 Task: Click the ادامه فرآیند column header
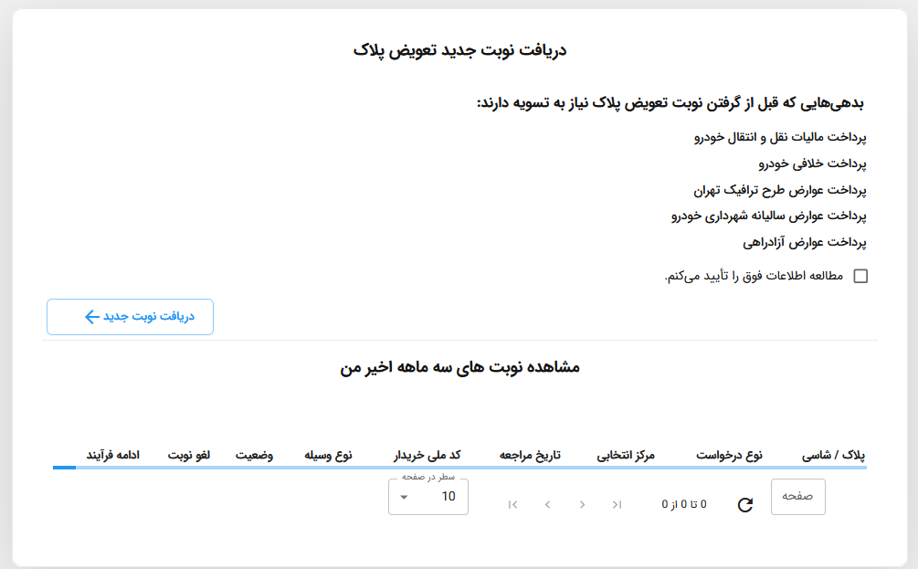pyautogui.click(x=112, y=455)
